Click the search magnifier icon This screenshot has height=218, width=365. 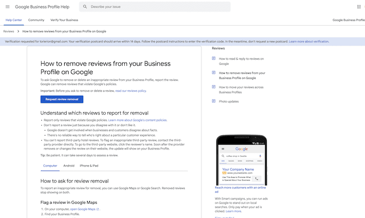[85, 7]
